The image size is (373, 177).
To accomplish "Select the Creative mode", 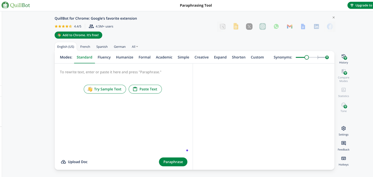I will coord(202,57).
